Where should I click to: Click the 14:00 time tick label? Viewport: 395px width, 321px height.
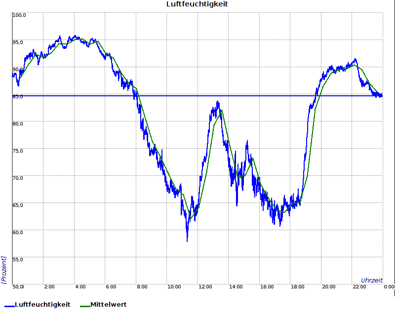[236, 287]
